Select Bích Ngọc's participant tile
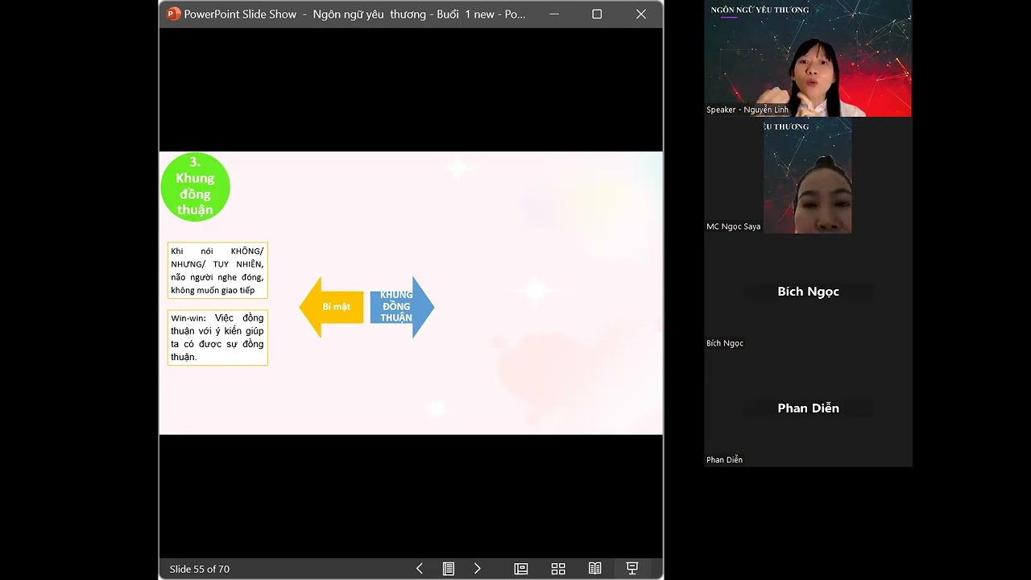Screen dimensions: 1031x580 808,292
